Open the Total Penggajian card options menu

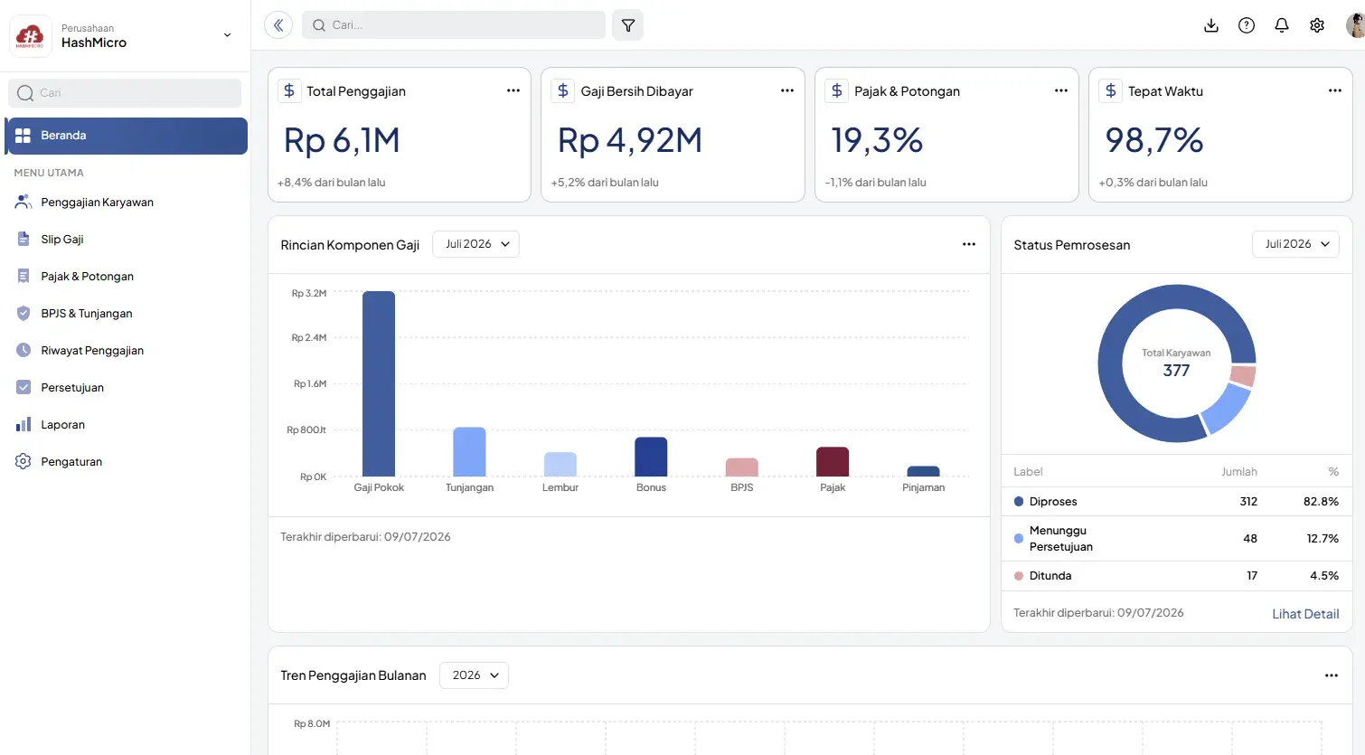pos(513,90)
